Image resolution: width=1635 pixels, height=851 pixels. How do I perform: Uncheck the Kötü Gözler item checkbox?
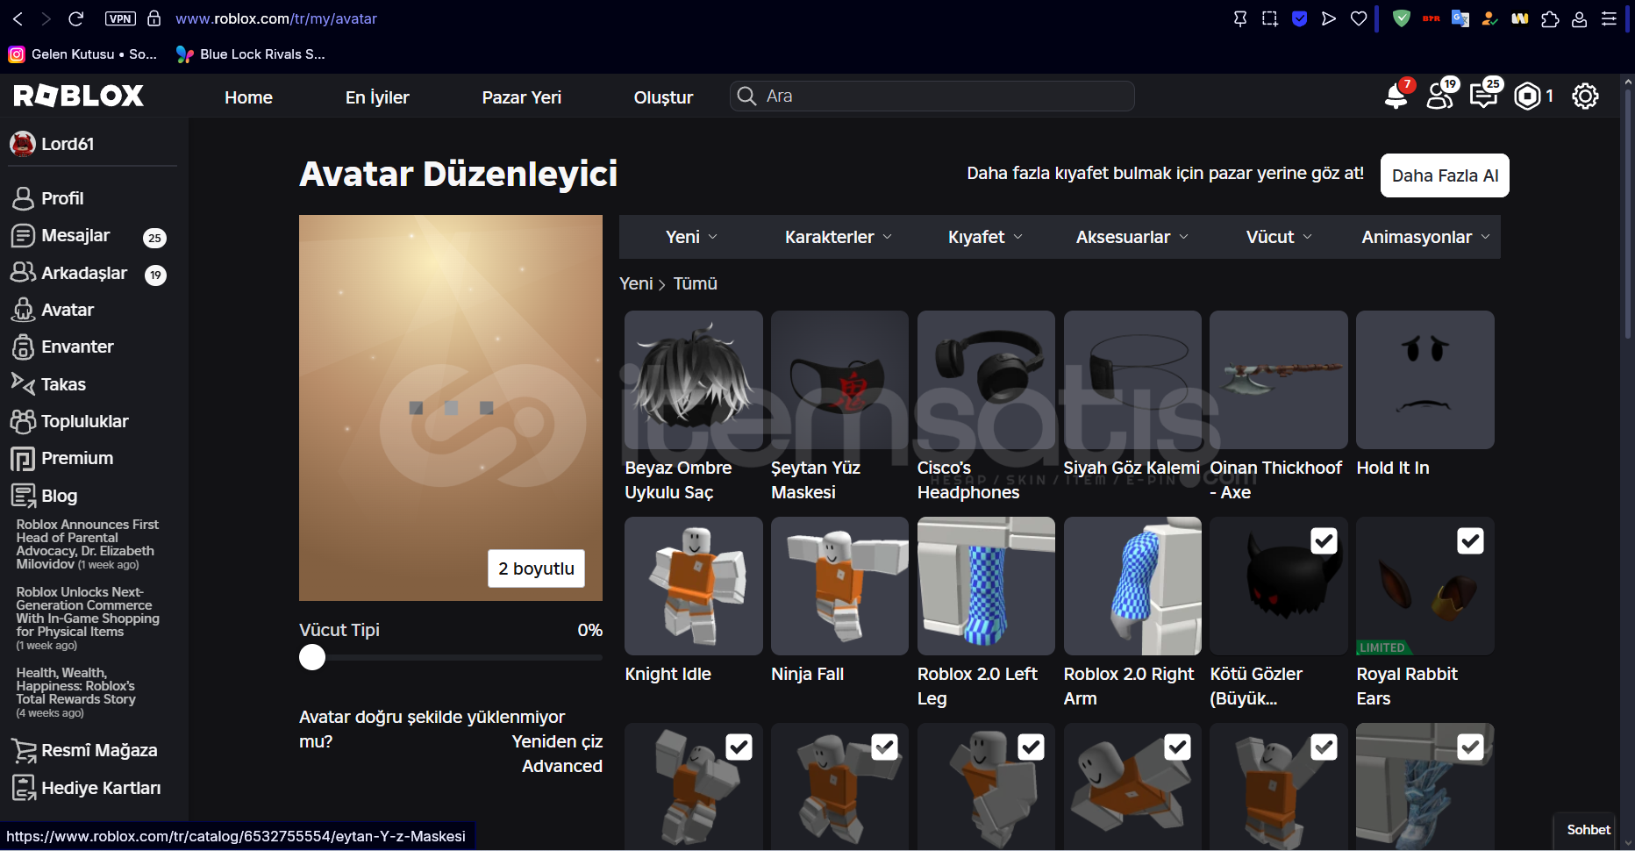pyautogui.click(x=1324, y=540)
